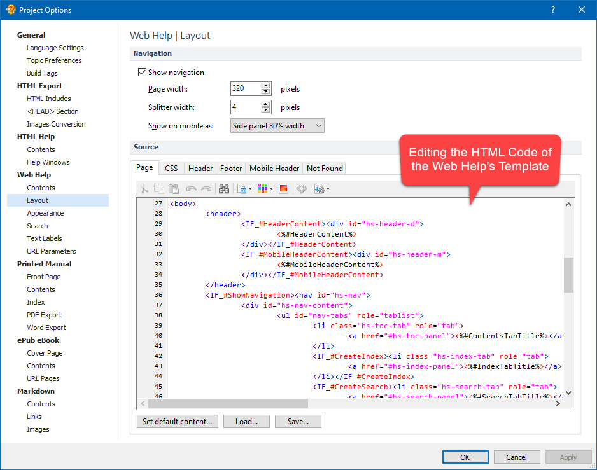Click the Cancel button

pyautogui.click(x=517, y=457)
